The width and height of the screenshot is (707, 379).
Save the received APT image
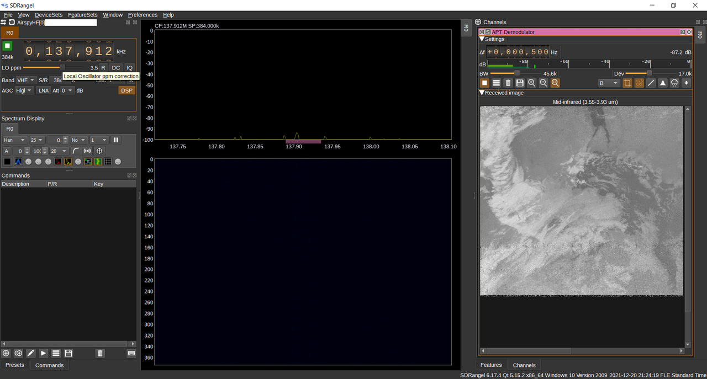click(520, 83)
